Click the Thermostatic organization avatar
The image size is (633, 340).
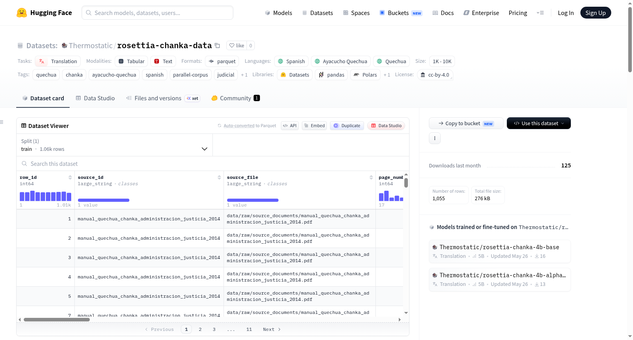pyautogui.click(x=64, y=45)
